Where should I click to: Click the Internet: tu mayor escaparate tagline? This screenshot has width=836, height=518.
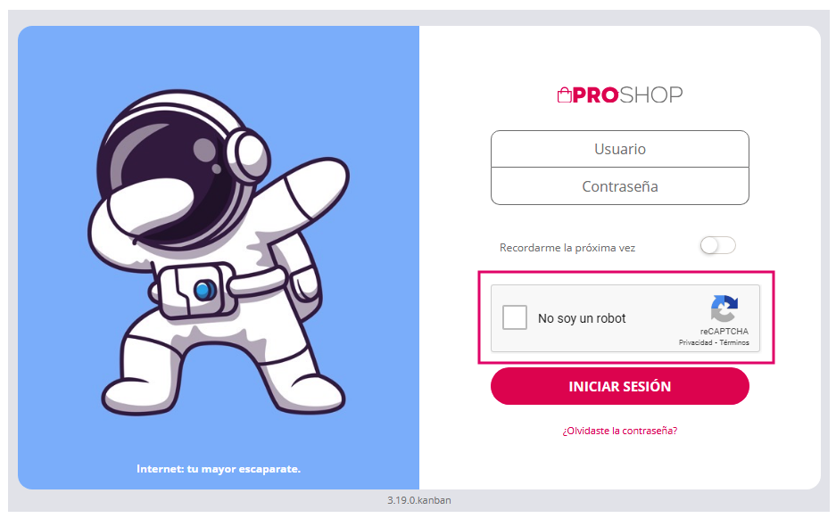click(219, 469)
